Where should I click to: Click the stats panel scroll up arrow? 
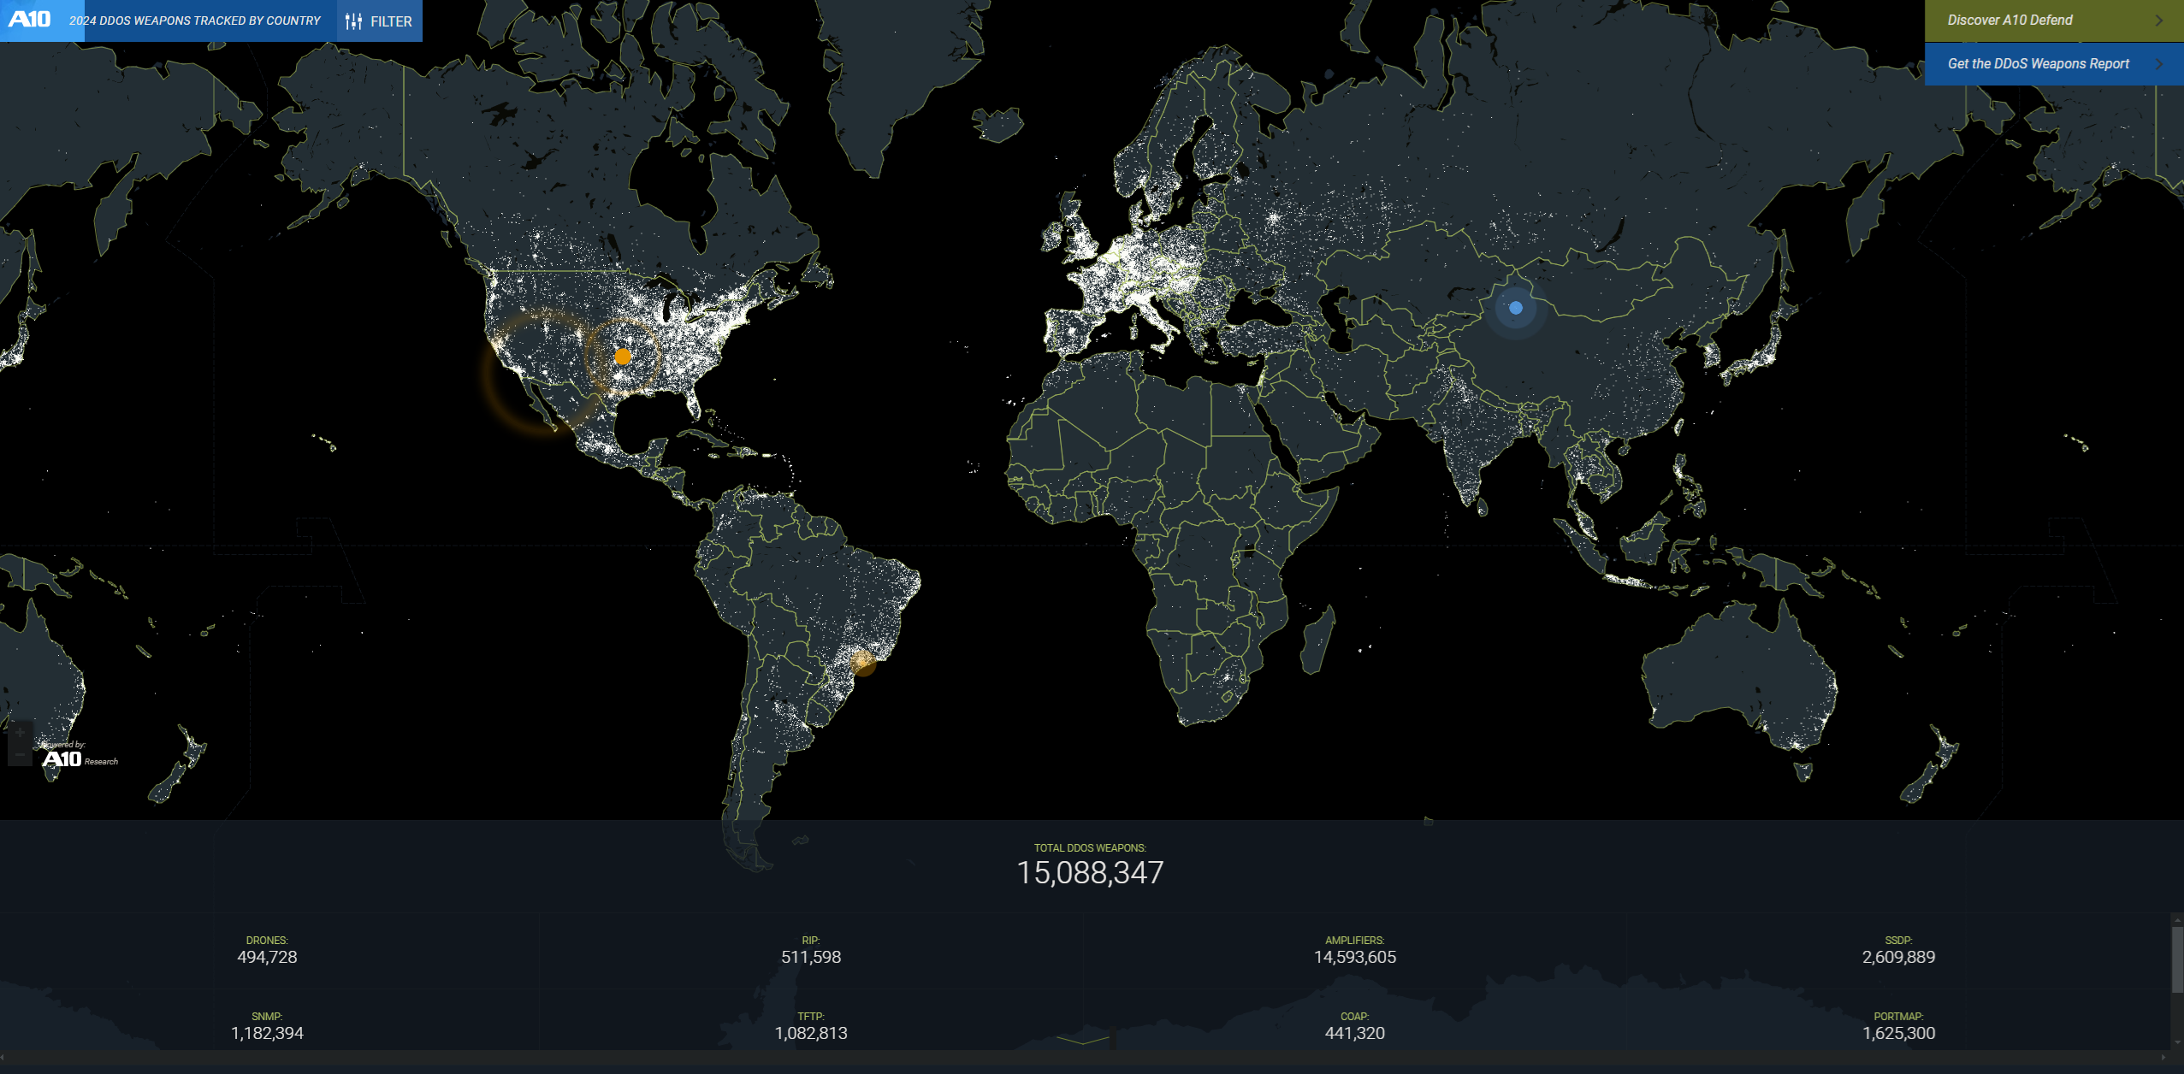point(2177,919)
